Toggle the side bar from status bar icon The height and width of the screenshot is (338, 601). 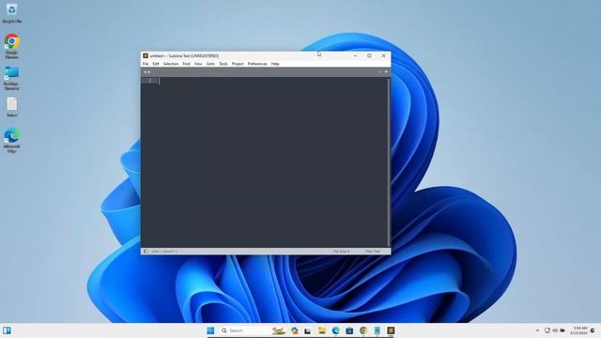click(x=146, y=252)
